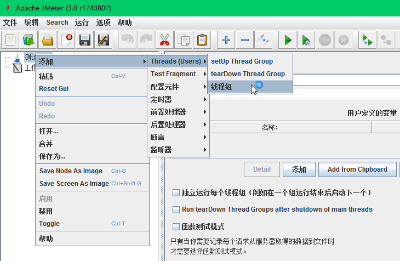Select 保存为... in context menu
The image size is (400, 261).
click(x=92, y=156)
